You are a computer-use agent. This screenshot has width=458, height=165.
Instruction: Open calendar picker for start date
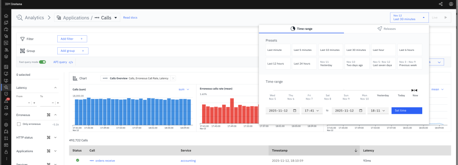pyautogui.click(x=294, y=111)
